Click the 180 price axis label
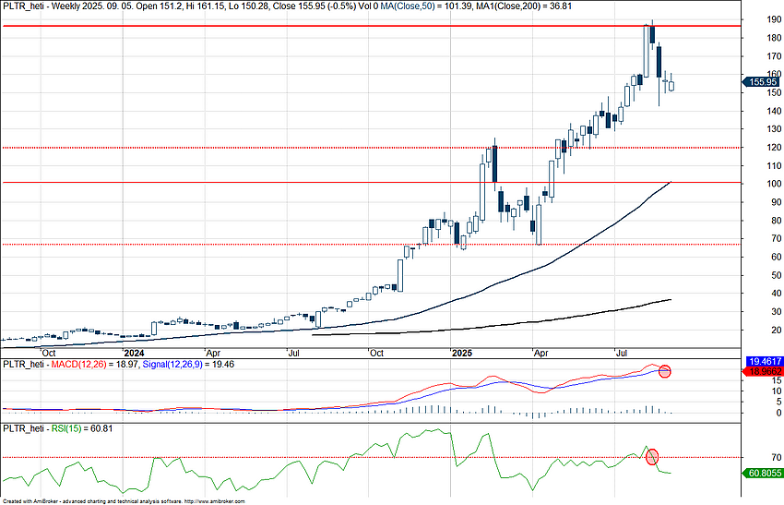The height and width of the screenshot is (505, 784). coord(775,38)
